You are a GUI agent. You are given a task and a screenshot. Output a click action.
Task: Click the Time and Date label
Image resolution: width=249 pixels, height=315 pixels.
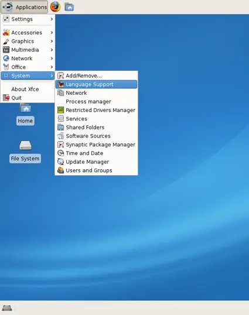(84, 153)
